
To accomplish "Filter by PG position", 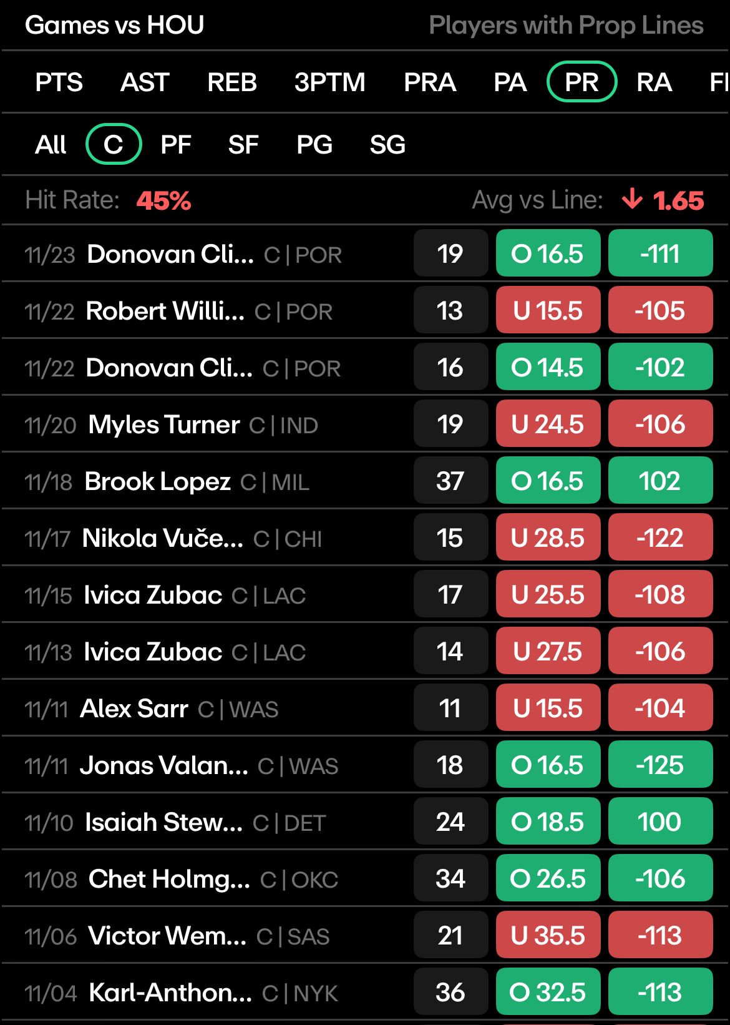I will point(314,145).
